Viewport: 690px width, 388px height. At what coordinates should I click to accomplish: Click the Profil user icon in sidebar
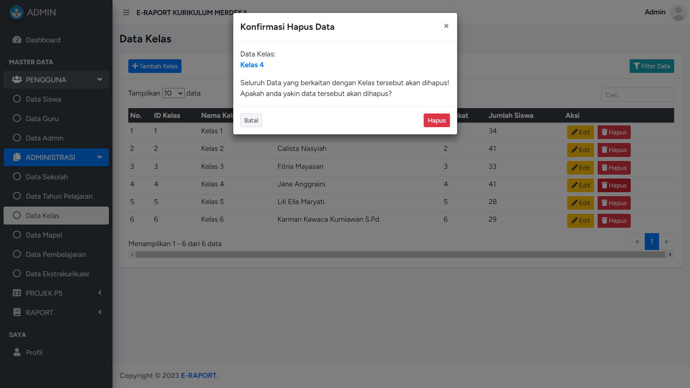pyautogui.click(x=17, y=352)
